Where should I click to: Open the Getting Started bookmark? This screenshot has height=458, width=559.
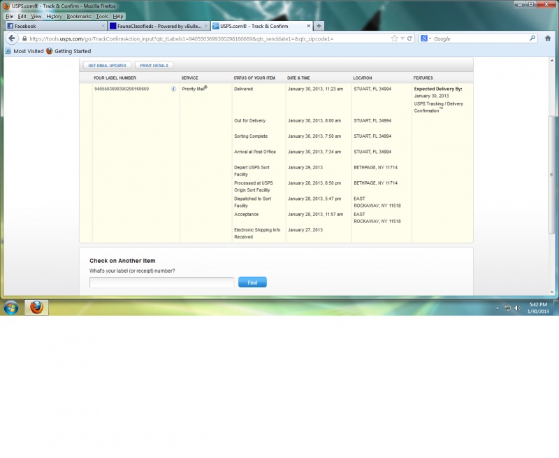coord(68,51)
